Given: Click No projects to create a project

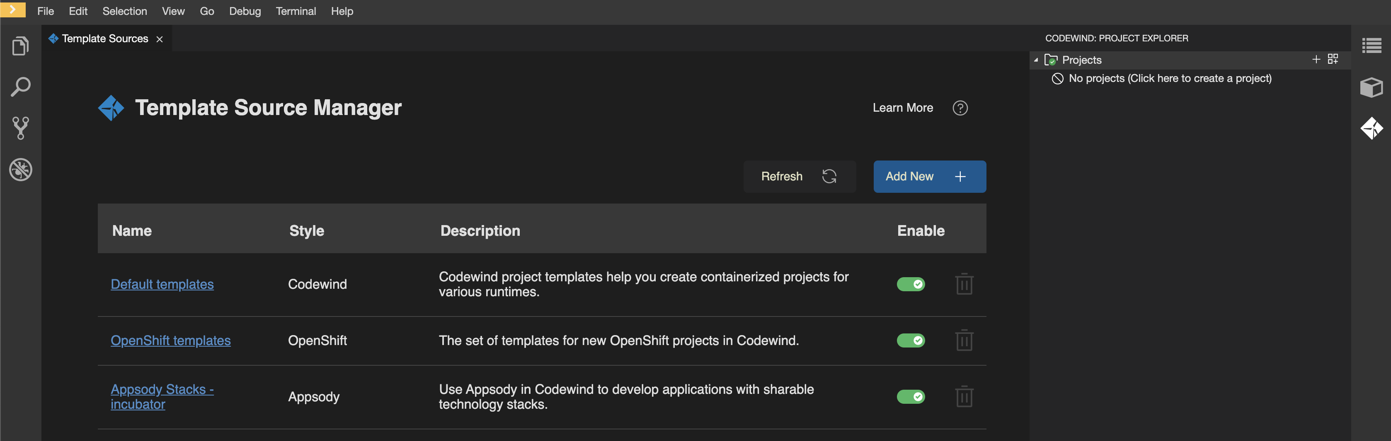Looking at the screenshot, I should [x=1170, y=78].
